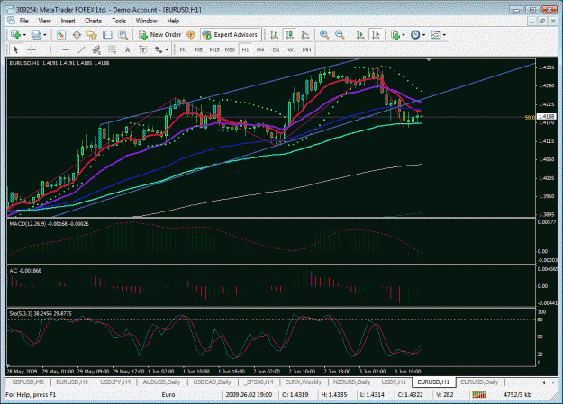Switch to USDCAD,Daily chart tab
This screenshot has width=563, height=404.
[x=213, y=382]
